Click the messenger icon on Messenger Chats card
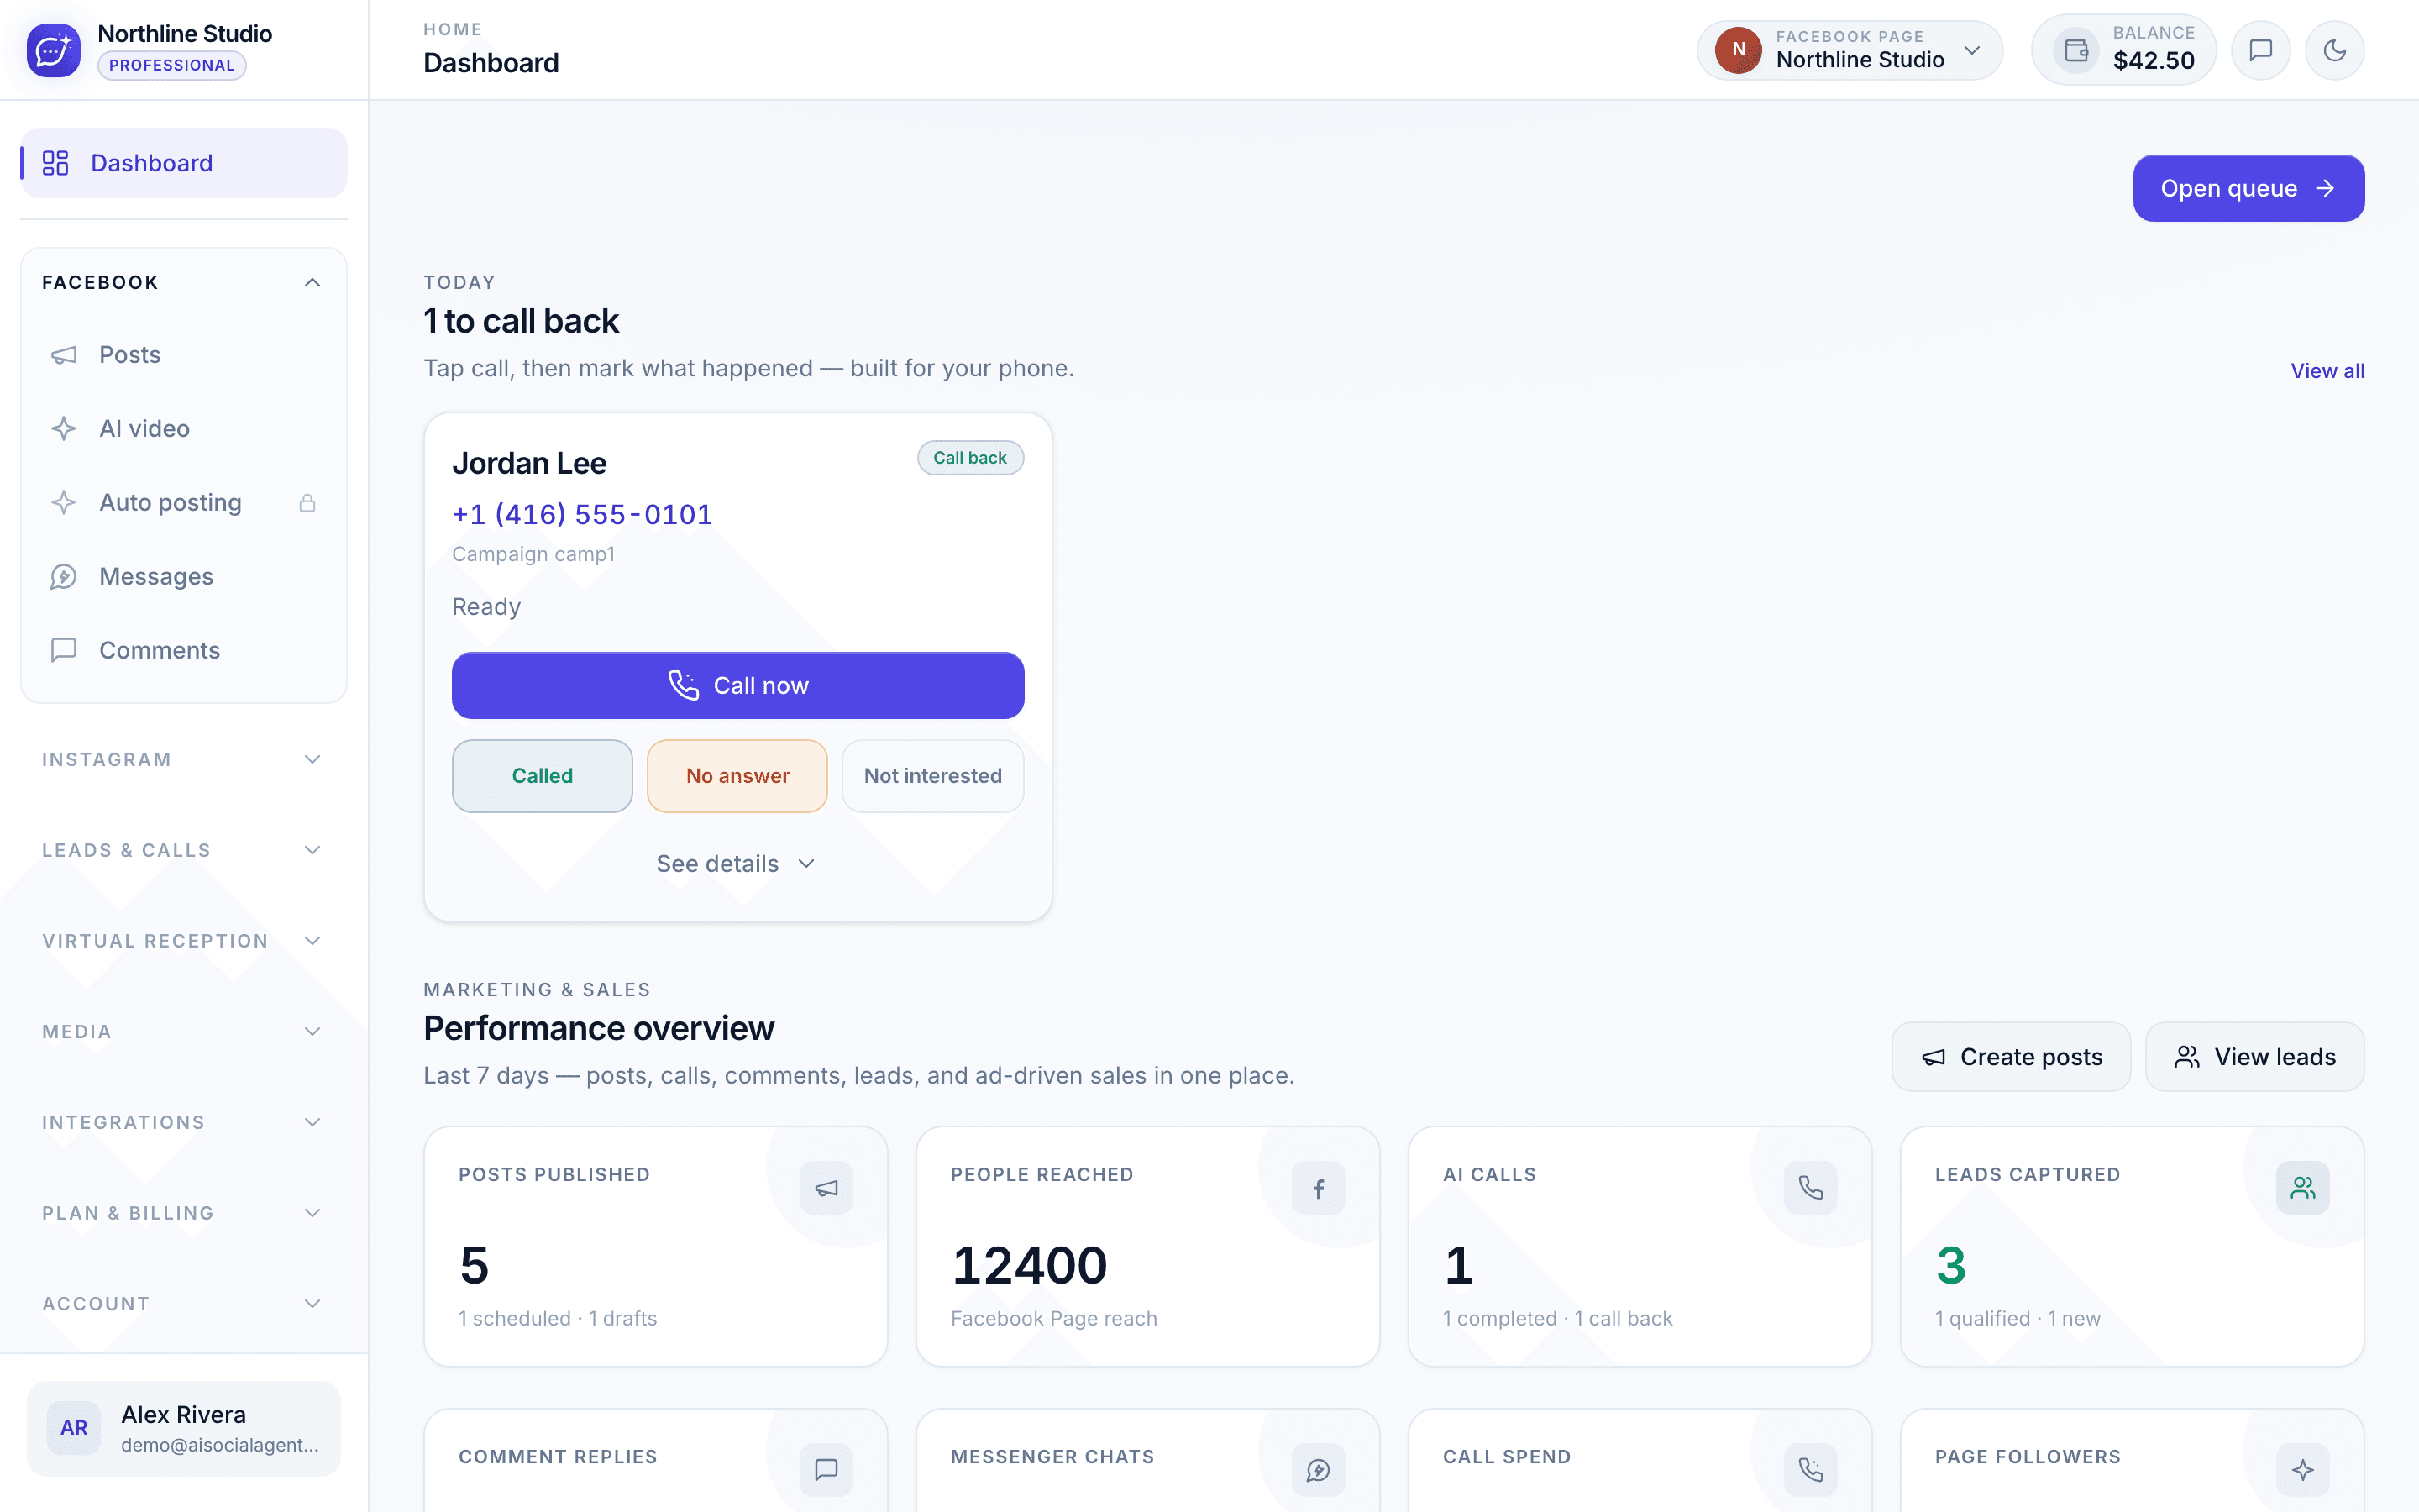 click(1319, 1470)
